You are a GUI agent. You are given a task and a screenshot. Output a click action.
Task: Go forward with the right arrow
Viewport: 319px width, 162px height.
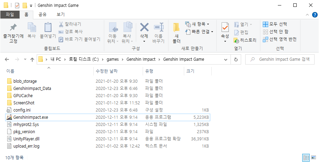[x=17, y=59]
